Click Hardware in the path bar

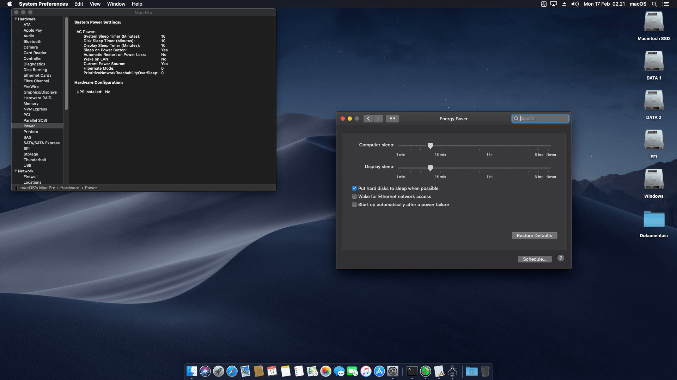70,188
